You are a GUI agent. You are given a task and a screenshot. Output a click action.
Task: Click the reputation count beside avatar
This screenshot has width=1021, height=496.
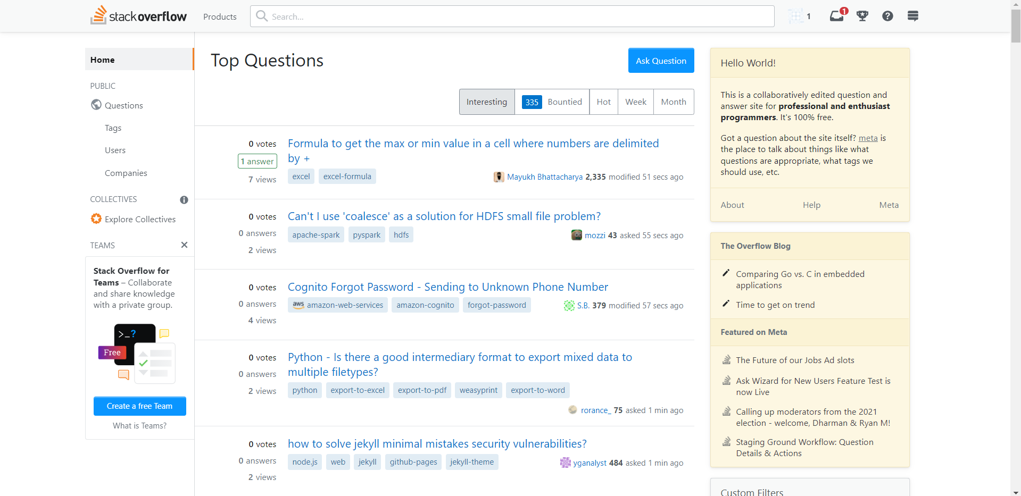[x=809, y=16]
